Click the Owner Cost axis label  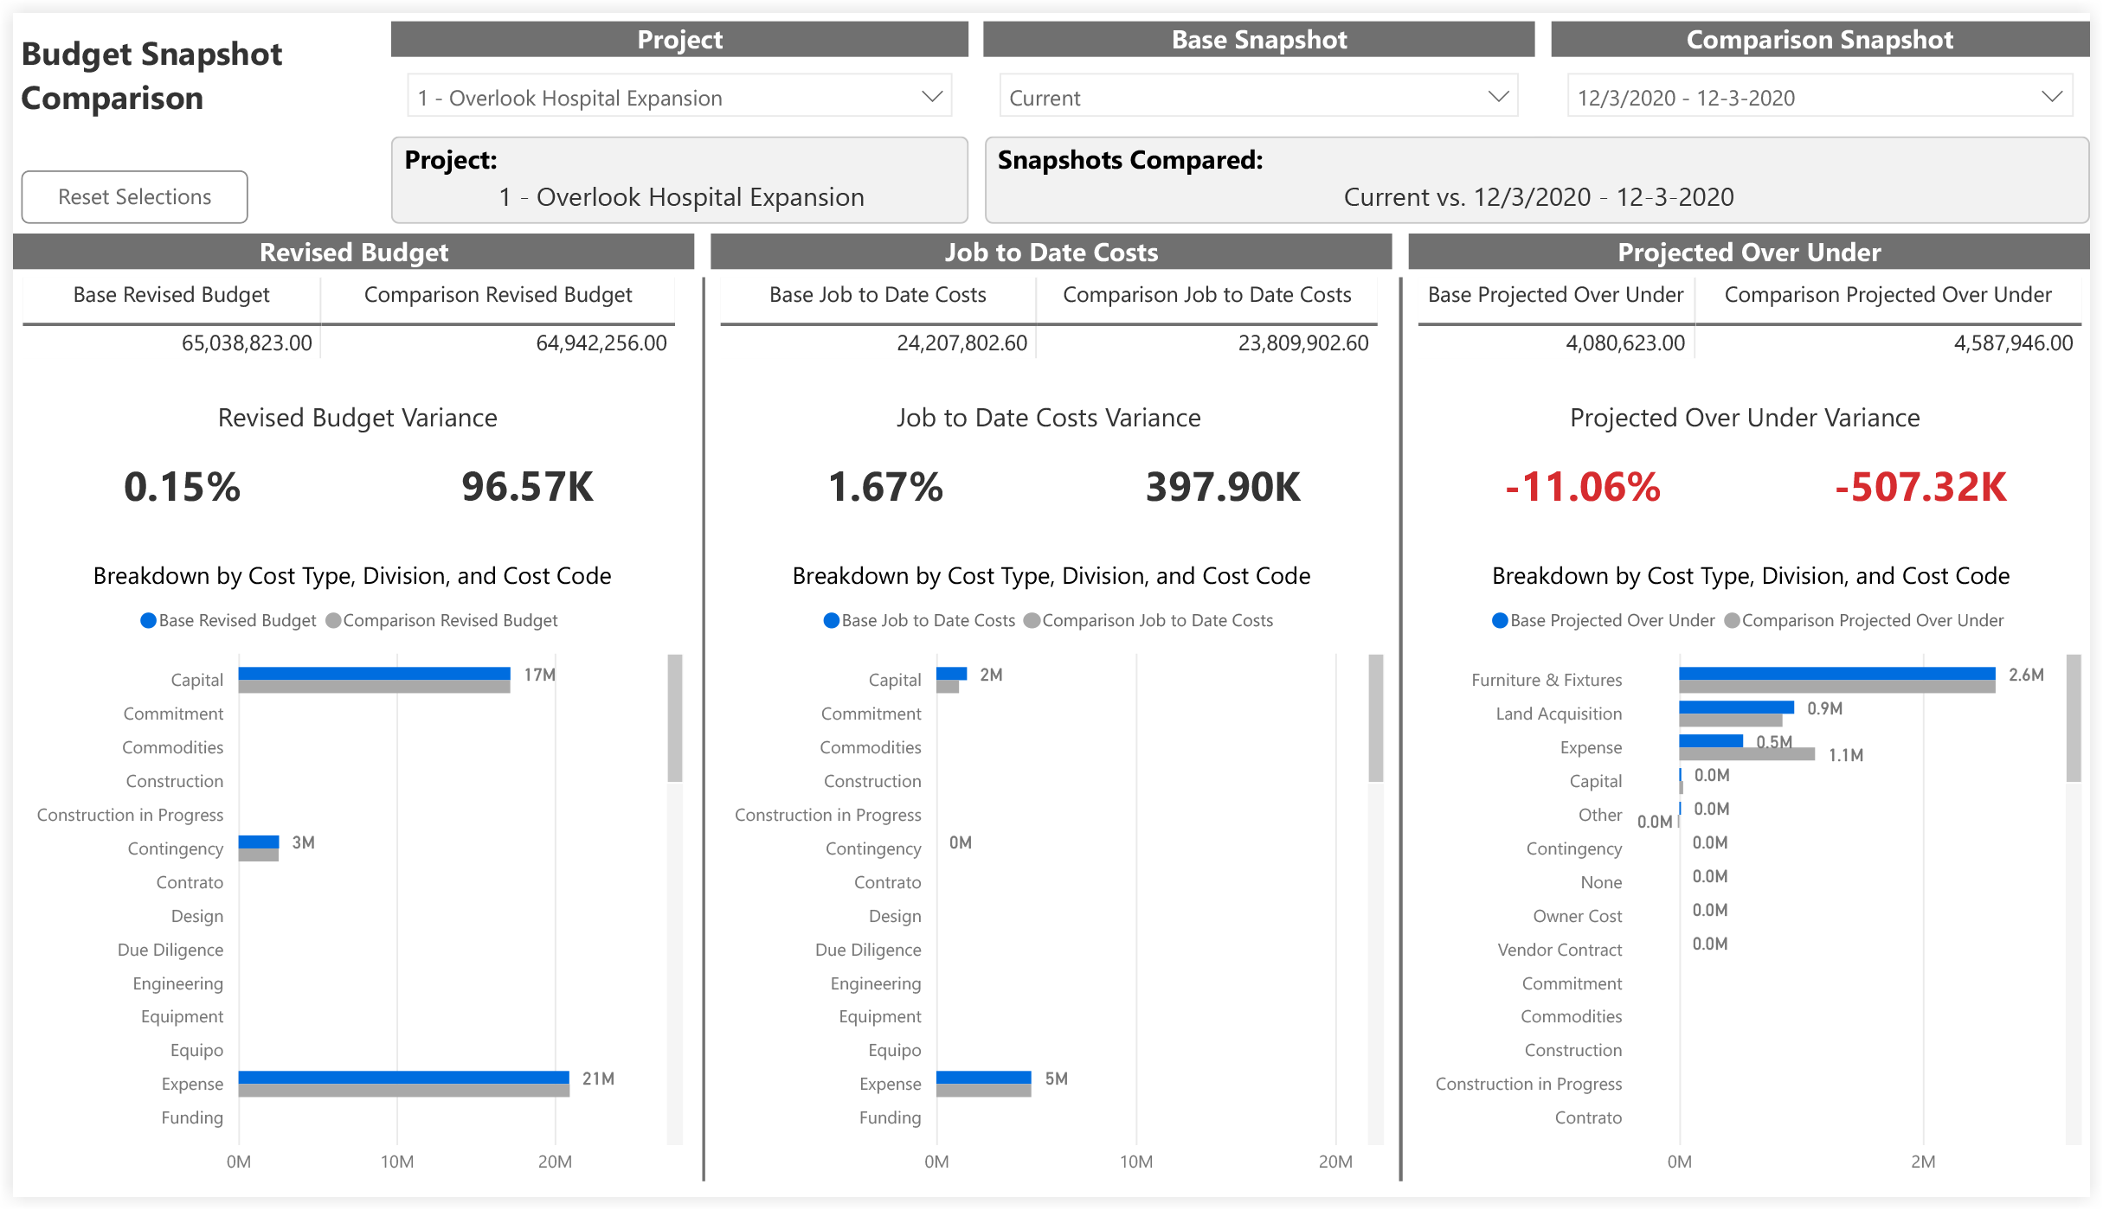click(x=1578, y=916)
